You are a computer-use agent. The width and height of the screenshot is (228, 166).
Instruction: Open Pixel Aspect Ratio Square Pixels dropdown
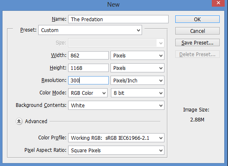[x=116, y=150]
